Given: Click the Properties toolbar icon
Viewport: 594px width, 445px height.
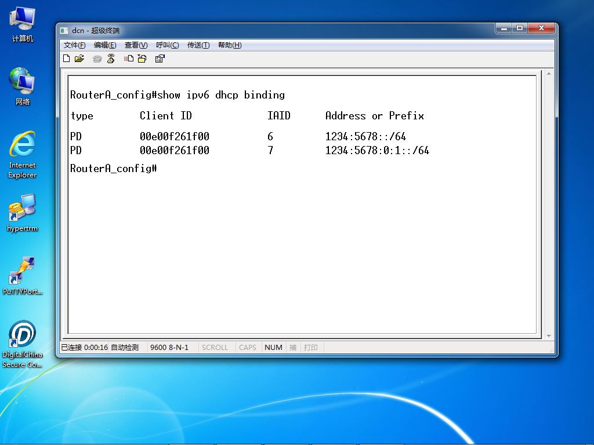Looking at the screenshot, I should tap(160, 59).
